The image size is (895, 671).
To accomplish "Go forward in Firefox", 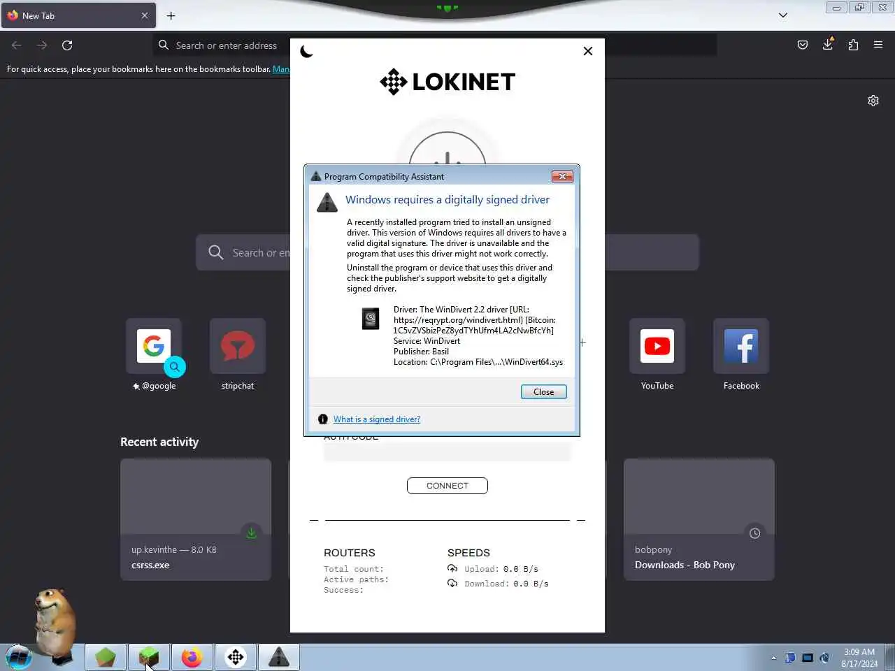I will [42, 45].
